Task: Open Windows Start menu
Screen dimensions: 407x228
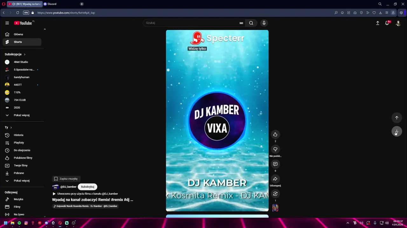Action: [5, 223]
